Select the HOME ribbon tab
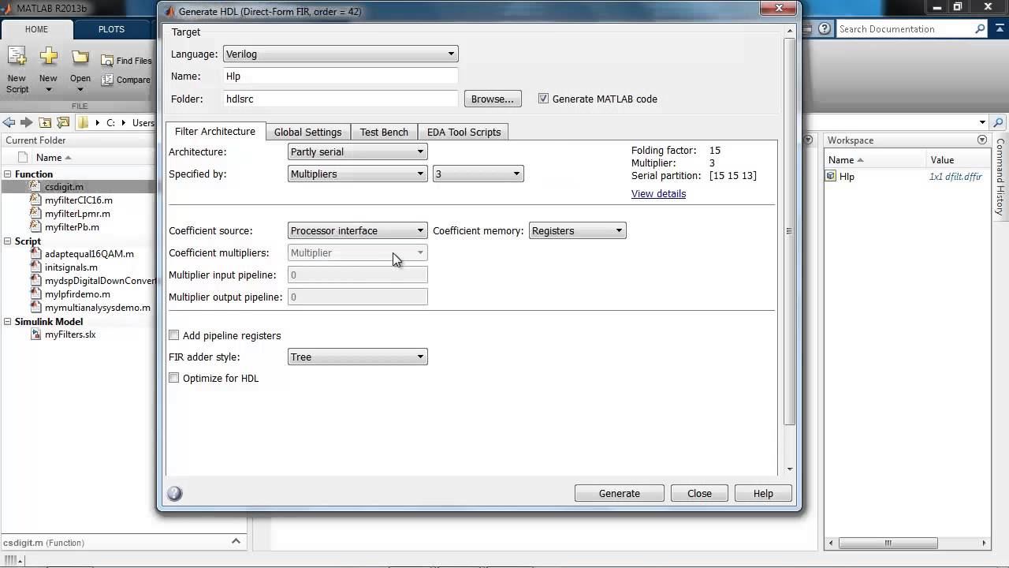Viewport: 1009px width, 568px height. coord(36,29)
